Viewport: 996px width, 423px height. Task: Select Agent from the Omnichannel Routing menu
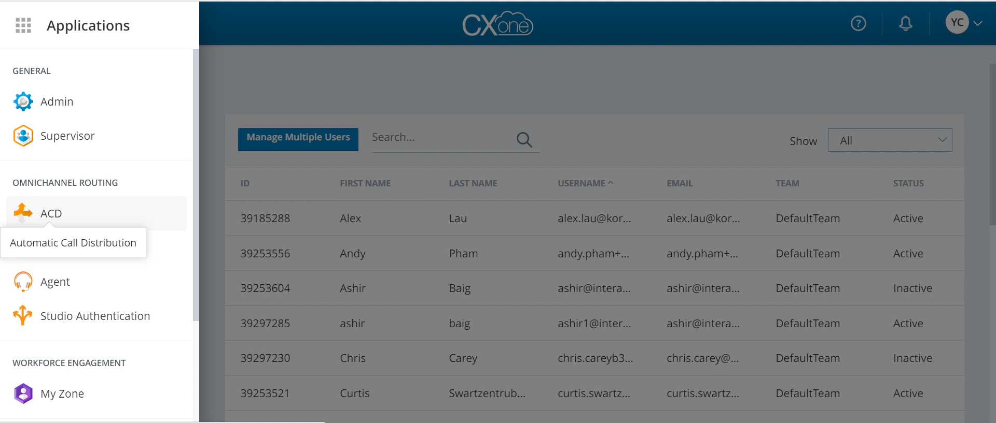click(x=56, y=281)
